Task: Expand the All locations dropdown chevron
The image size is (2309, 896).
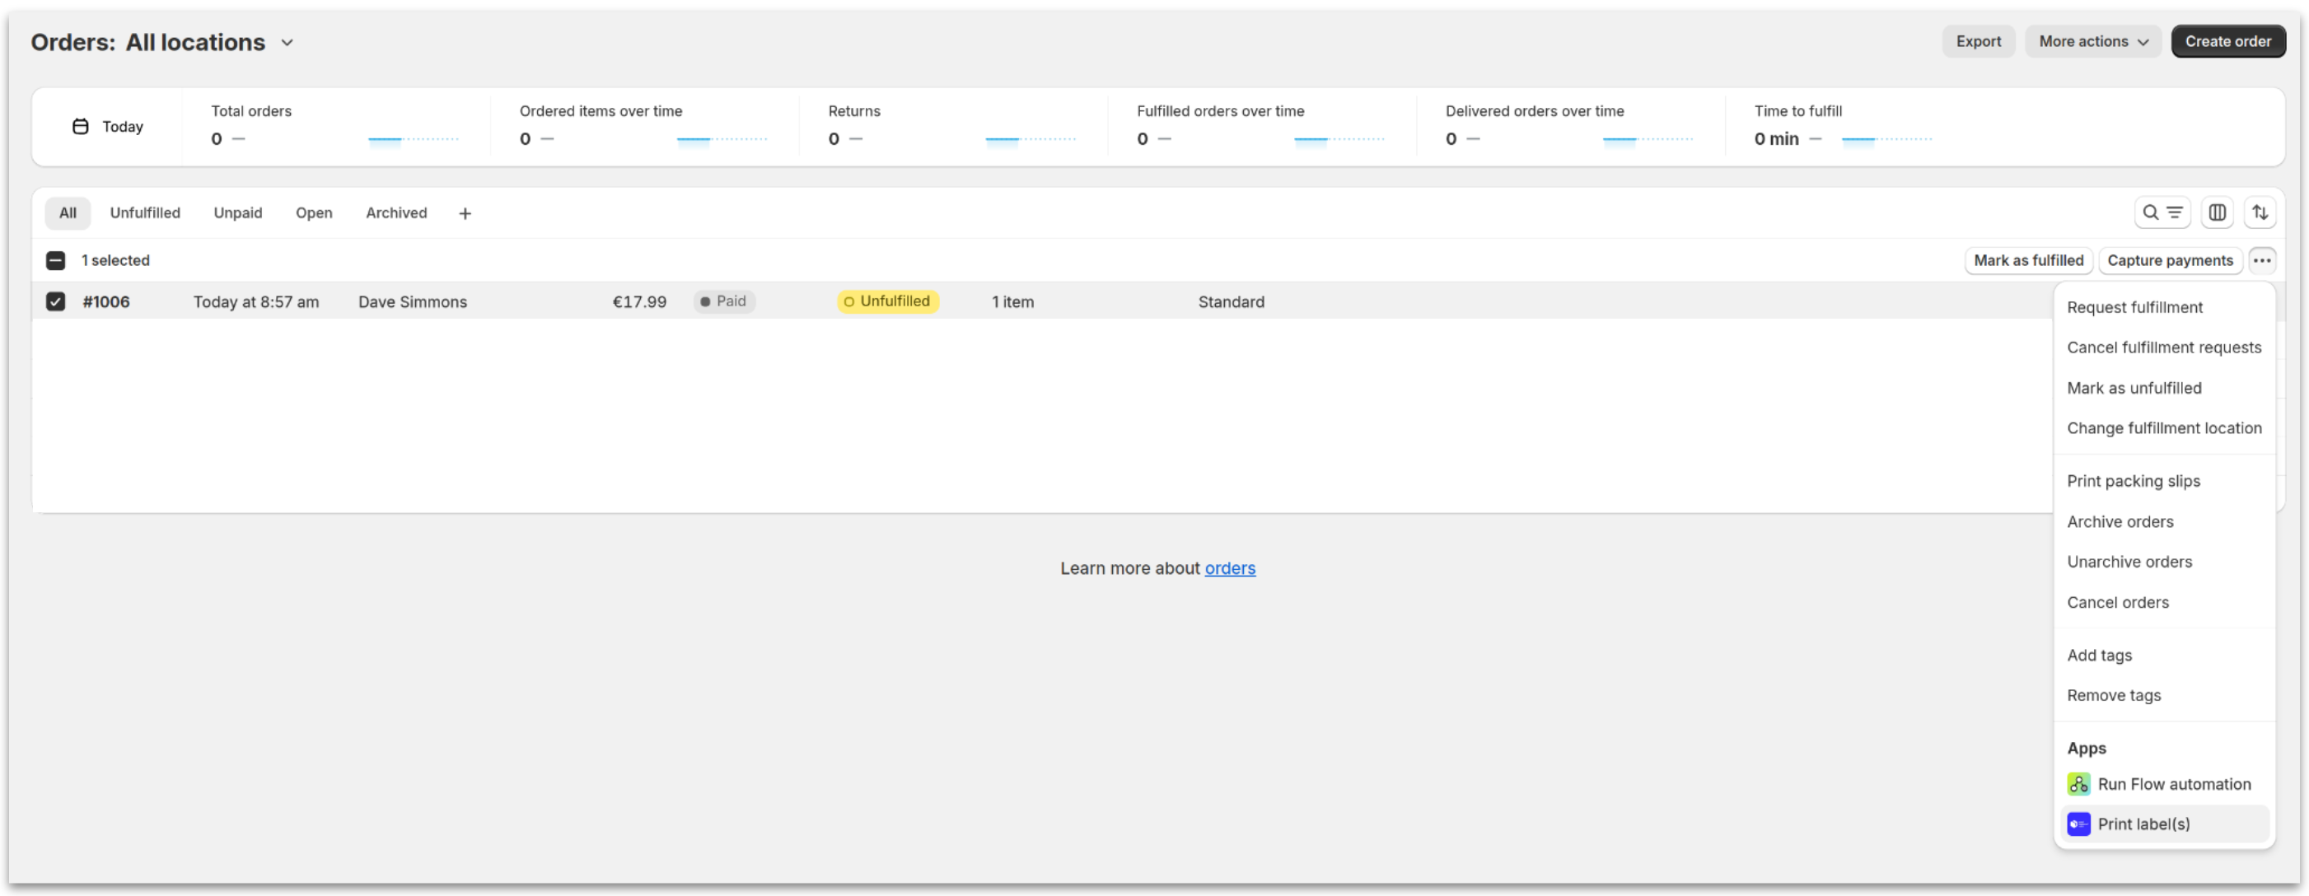Action: [287, 42]
